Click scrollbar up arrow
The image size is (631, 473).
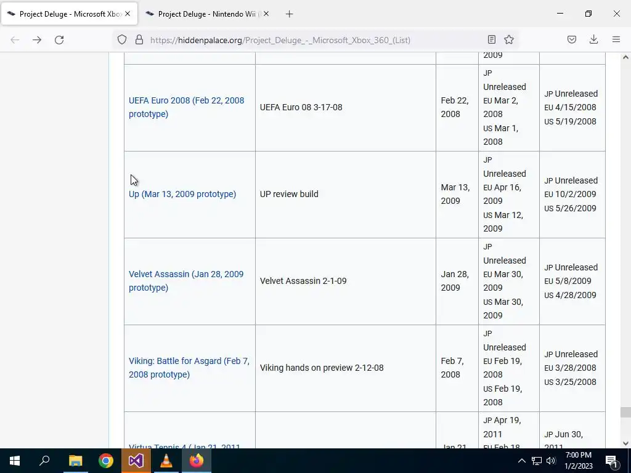click(625, 57)
